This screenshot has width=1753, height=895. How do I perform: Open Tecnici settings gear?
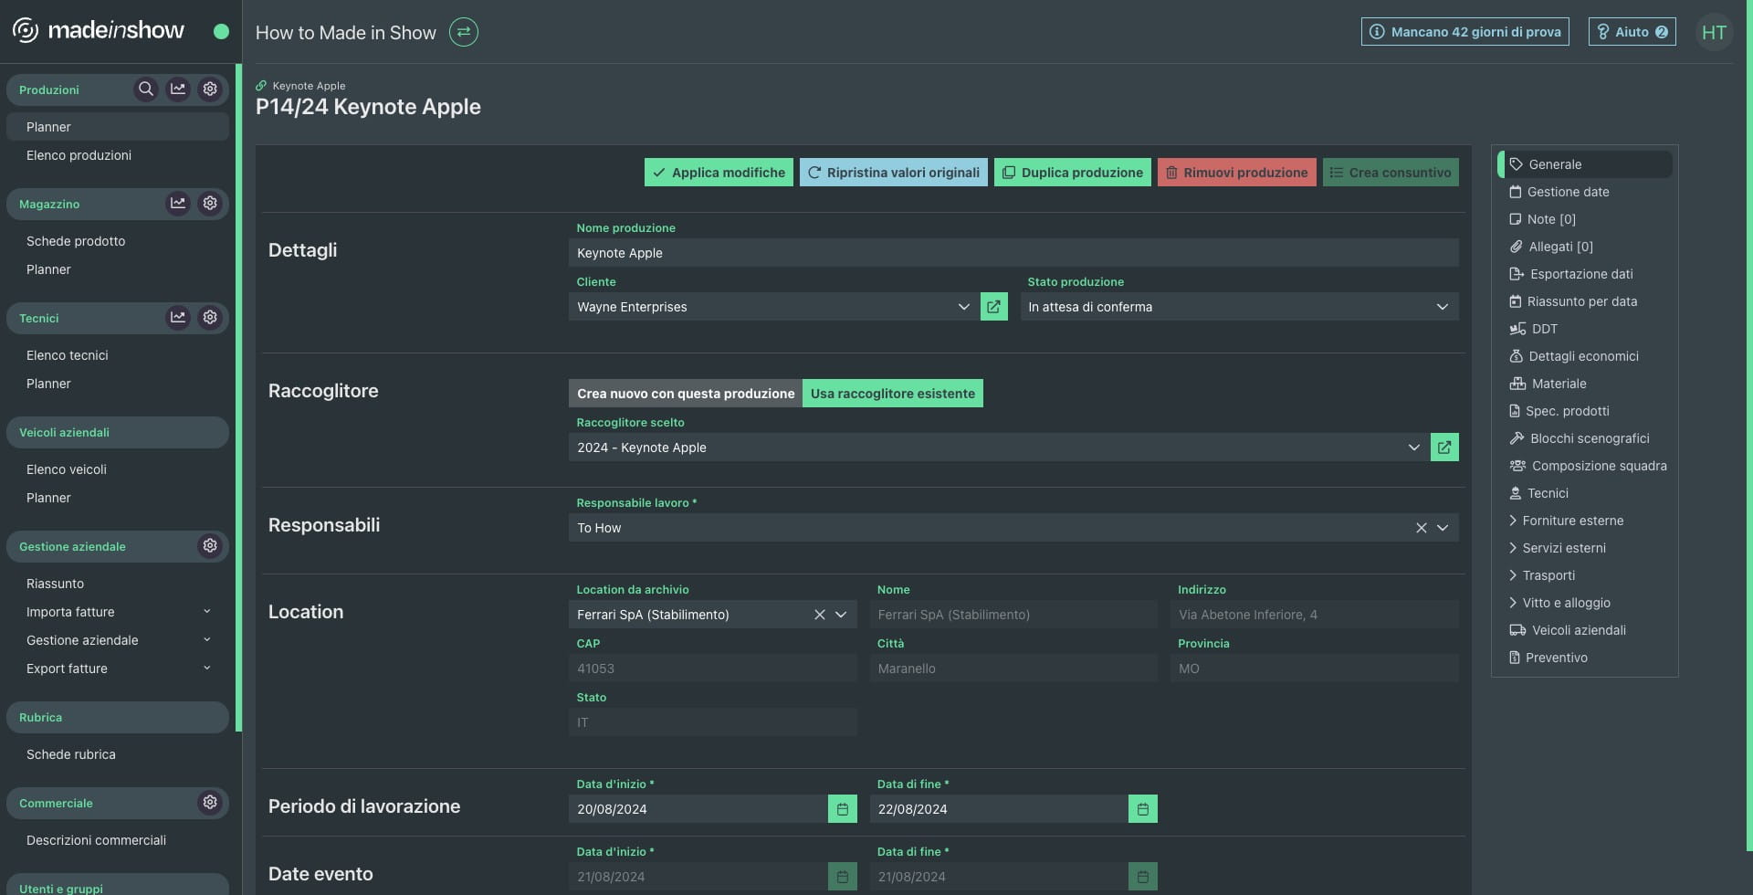[x=210, y=318]
